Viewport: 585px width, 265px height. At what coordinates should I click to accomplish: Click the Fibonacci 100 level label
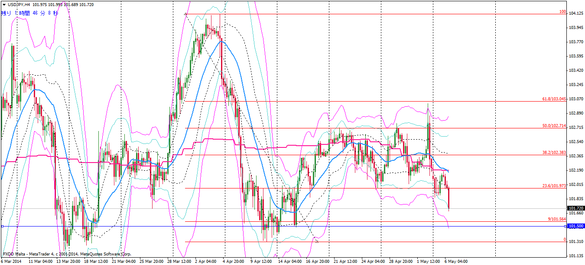pos(562,12)
